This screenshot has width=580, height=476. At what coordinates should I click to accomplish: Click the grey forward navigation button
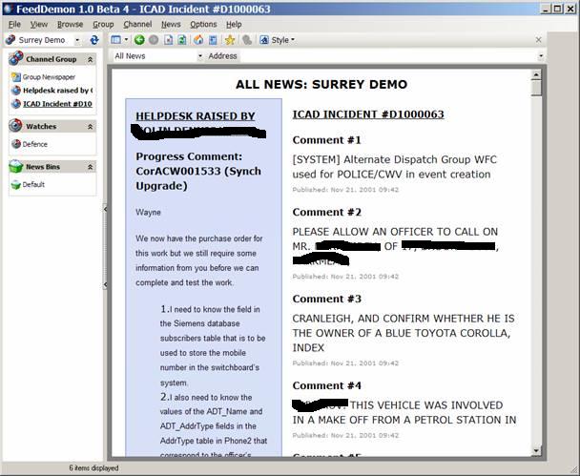[x=154, y=40]
